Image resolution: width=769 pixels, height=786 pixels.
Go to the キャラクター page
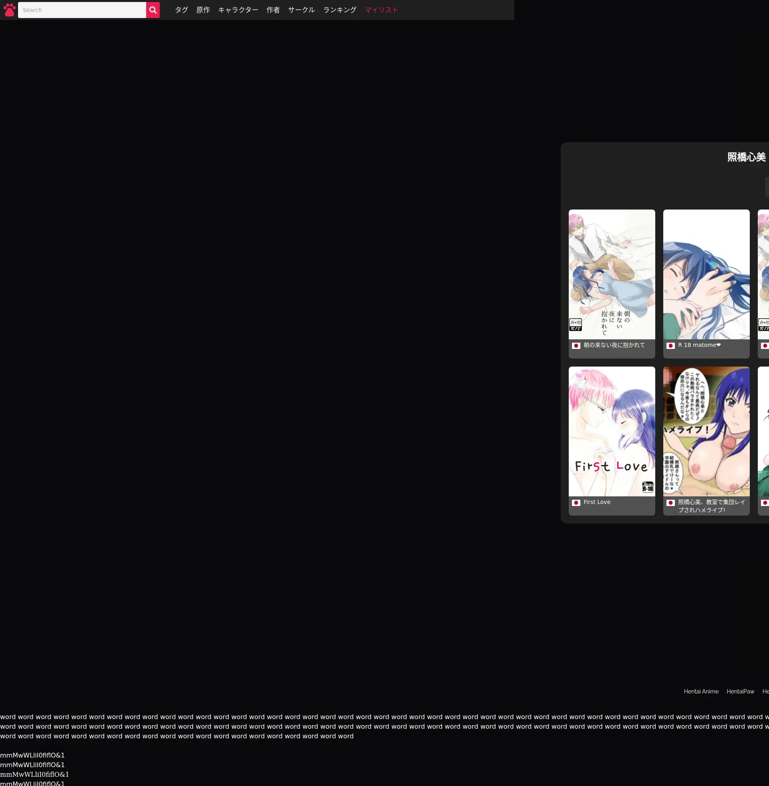(x=238, y=10)
